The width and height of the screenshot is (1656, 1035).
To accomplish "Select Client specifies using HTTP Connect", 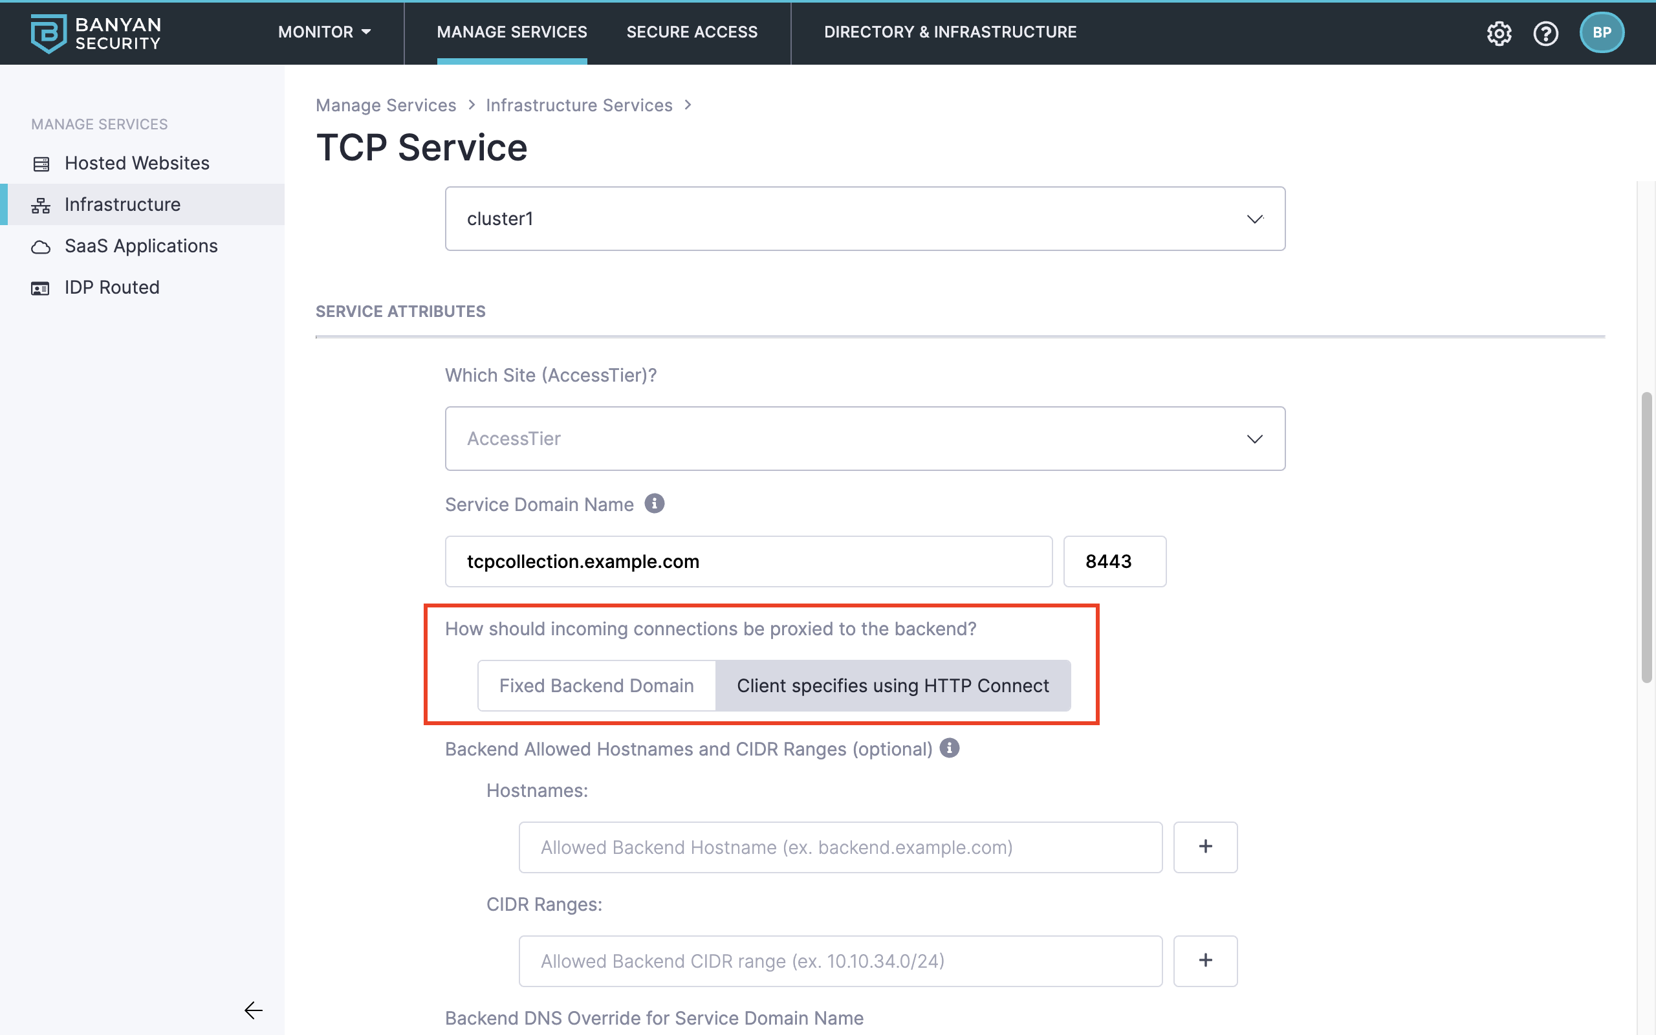I will 892,685.
